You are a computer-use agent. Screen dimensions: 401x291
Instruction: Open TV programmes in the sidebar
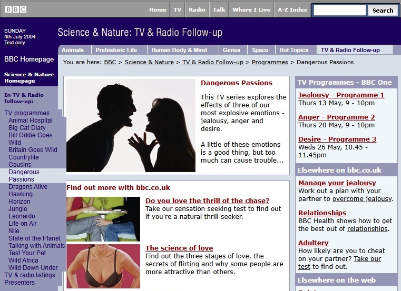(x=27, y=113)
